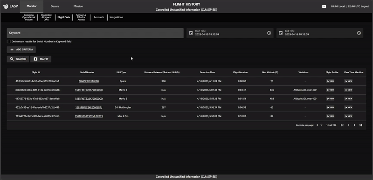
Task: Click the 0:10:07 flight duration cell
Action: pos(242,116)
